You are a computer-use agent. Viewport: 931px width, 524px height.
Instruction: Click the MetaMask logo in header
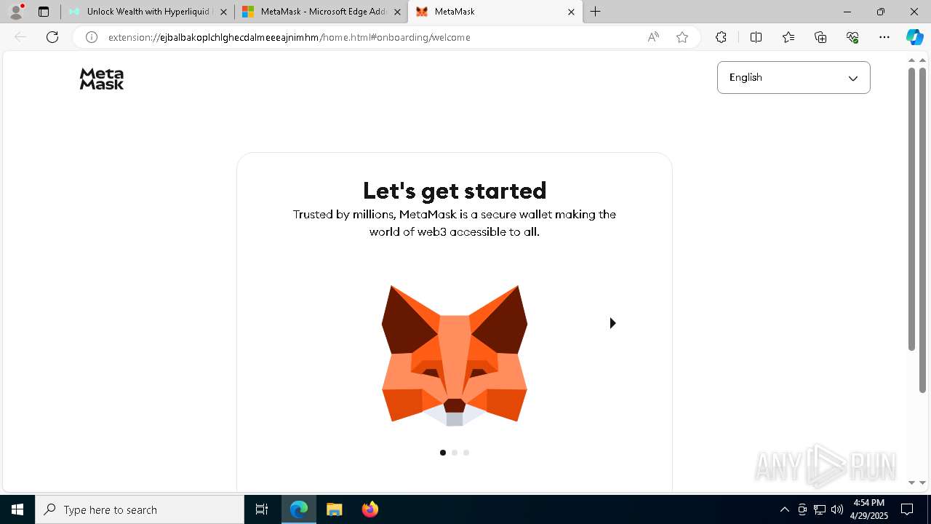102,79
